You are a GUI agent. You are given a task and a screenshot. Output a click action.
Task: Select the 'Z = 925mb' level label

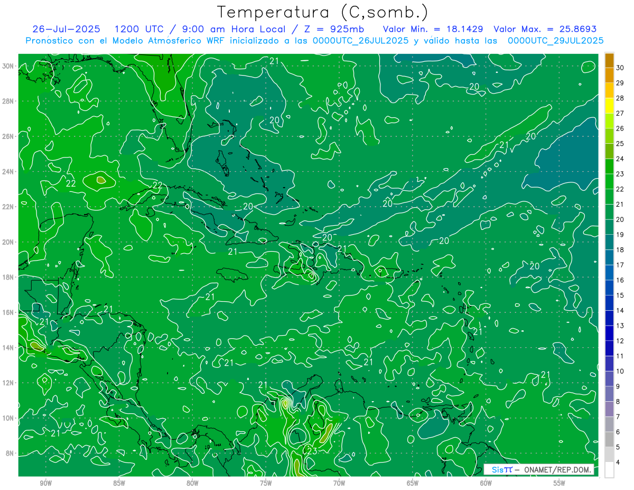335,30
